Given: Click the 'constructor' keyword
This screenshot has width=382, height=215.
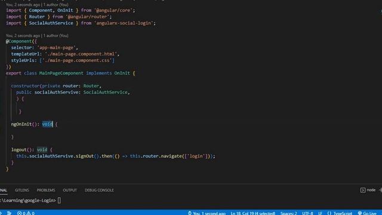Looking at the screenshot, I should tap(25, 86).
